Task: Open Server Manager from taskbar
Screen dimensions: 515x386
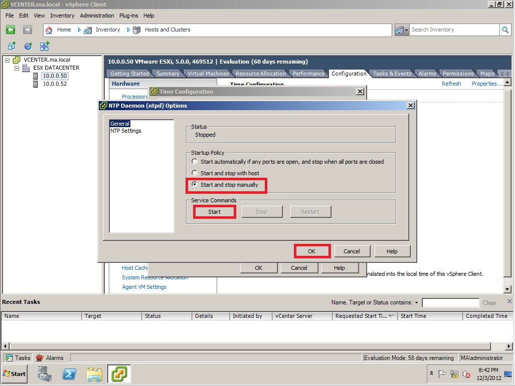Action: pyautogui.click(x=44, y=374)
